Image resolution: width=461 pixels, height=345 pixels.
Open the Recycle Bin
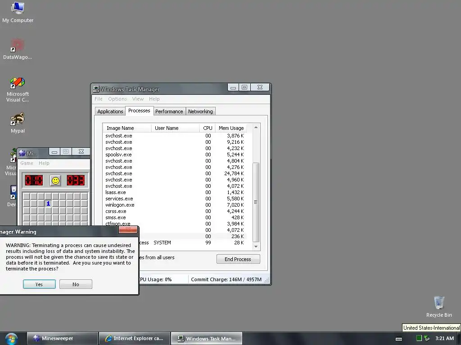439,306
